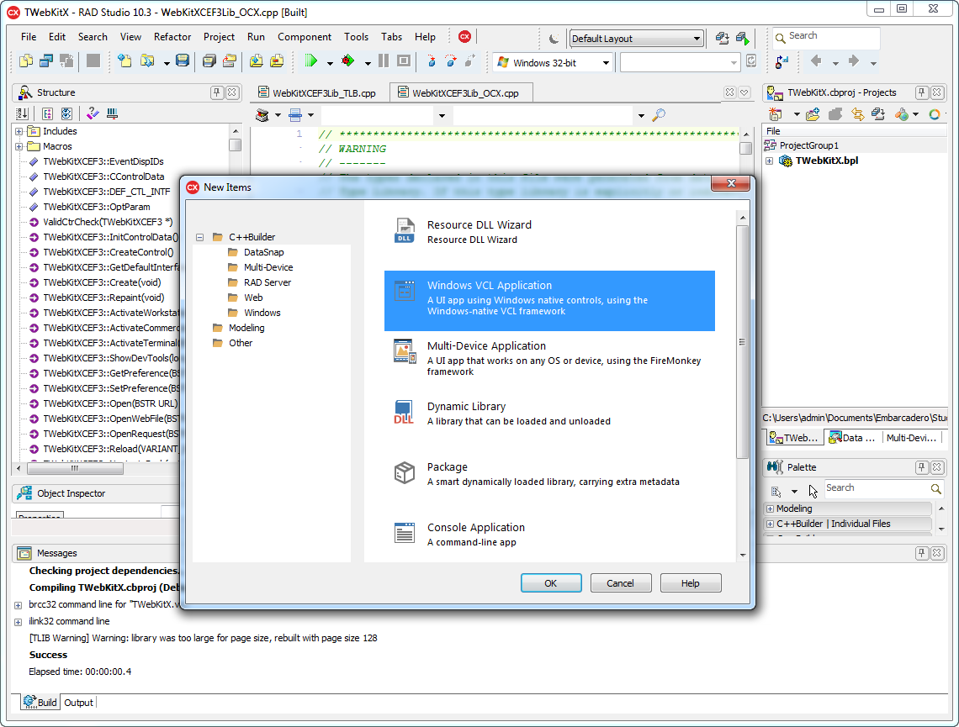959x727 pixels.
Task: Open the Default Layout dropdown
Action: (x=636, y=39)
